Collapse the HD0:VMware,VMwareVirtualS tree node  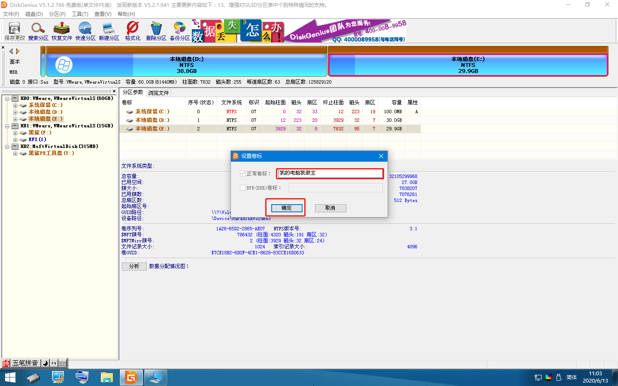(7, 98)
